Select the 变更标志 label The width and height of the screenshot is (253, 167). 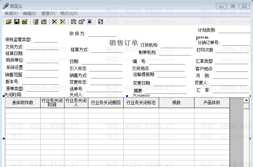pos(78,82)
